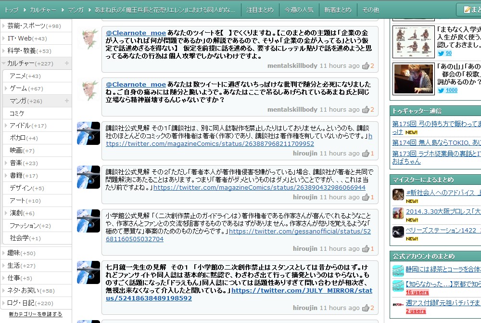
Task: Click avatar icon beside 2014.3.30大阪プロレス
Action: click(398, 213)
